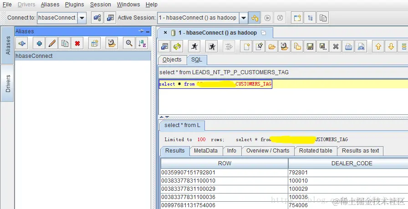Click the table-with-star icon in Aliases toolbar
Viewport: 408px width, 209px height.
tap(94, 43)
